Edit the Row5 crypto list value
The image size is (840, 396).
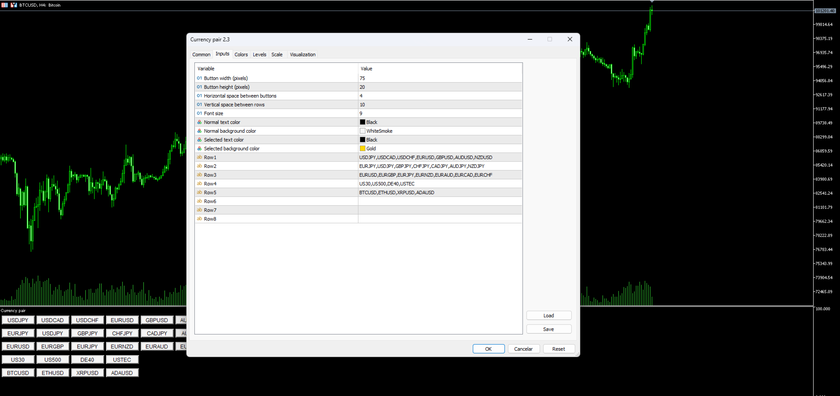pos(440,193)
